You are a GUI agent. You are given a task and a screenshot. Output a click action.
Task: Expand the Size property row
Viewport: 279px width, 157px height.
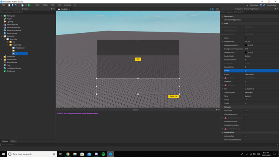click(222, 89)
